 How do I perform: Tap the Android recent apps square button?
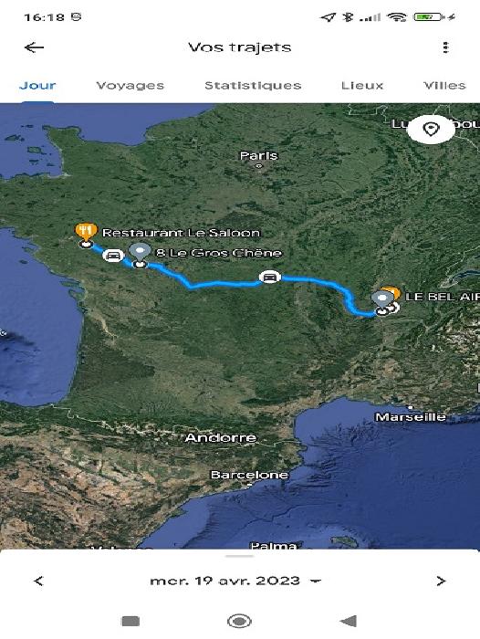(130, 621)
